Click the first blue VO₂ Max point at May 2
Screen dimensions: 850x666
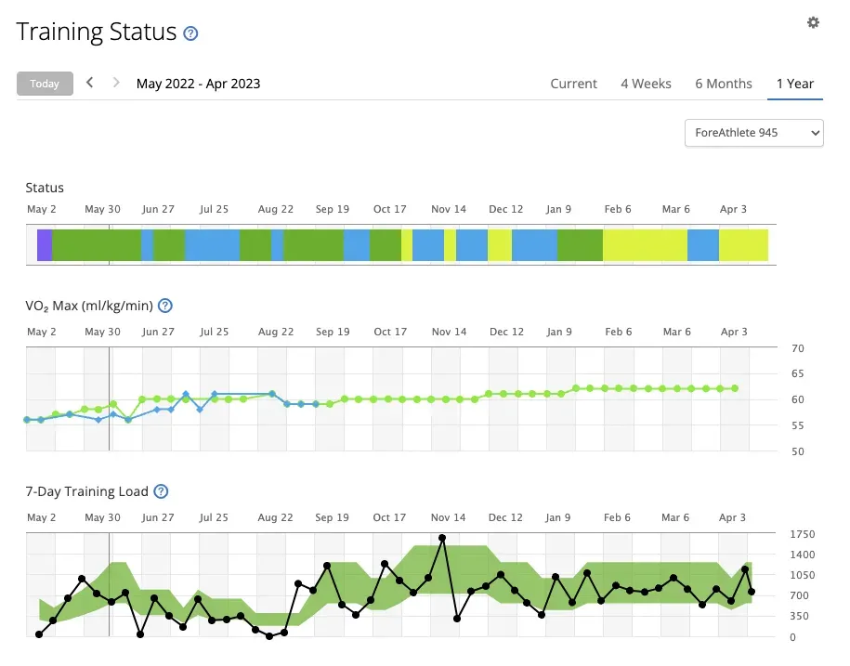(x=26, y=420)
